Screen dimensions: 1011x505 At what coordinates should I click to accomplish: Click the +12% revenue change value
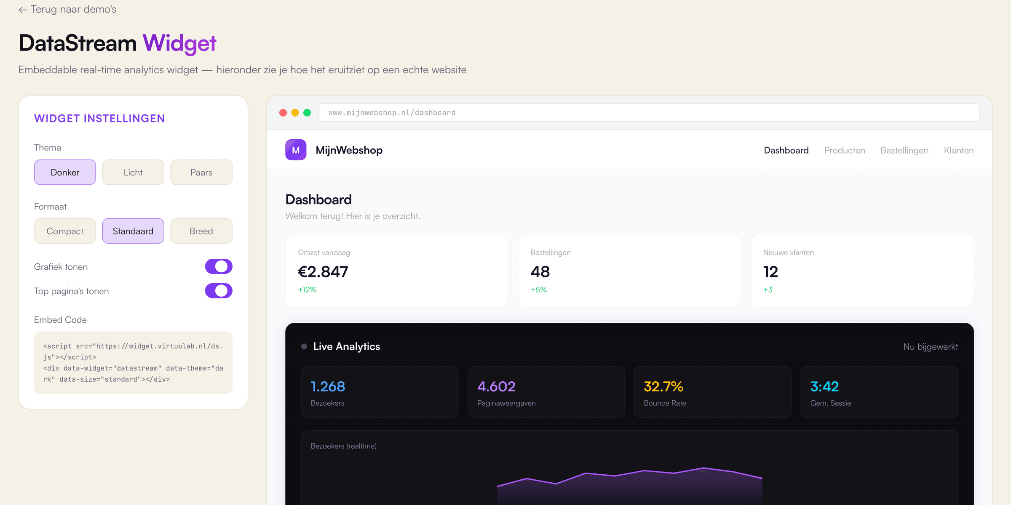click(x=307, y=290)
